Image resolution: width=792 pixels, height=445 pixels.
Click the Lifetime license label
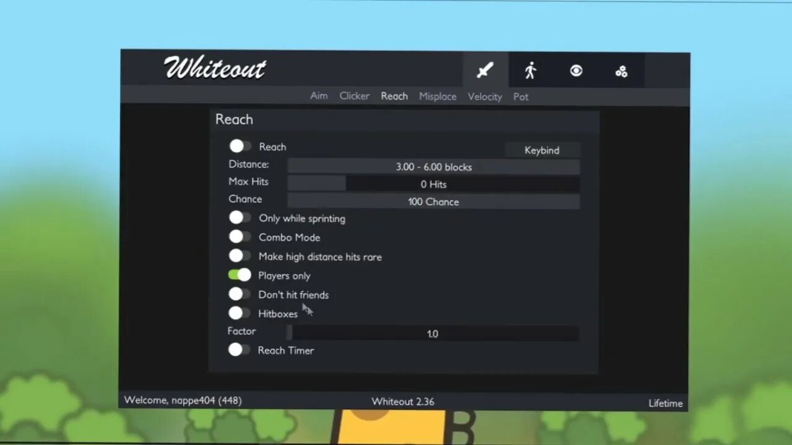666,403
